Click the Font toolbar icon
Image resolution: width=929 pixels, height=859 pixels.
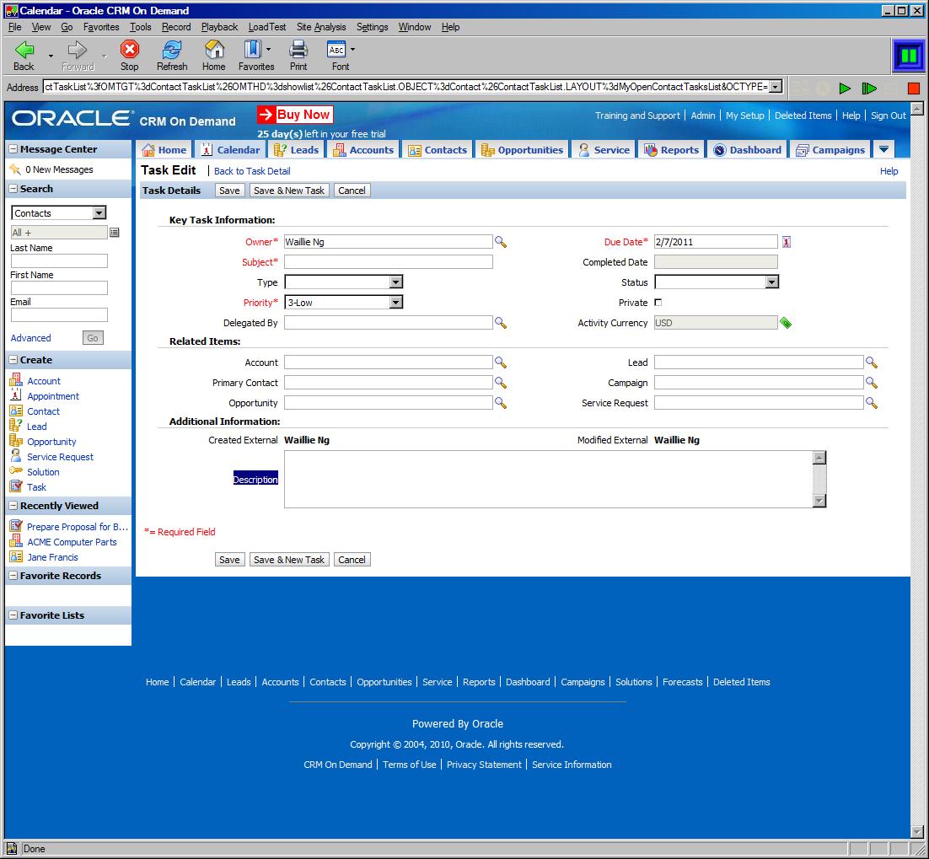(336, 49)
